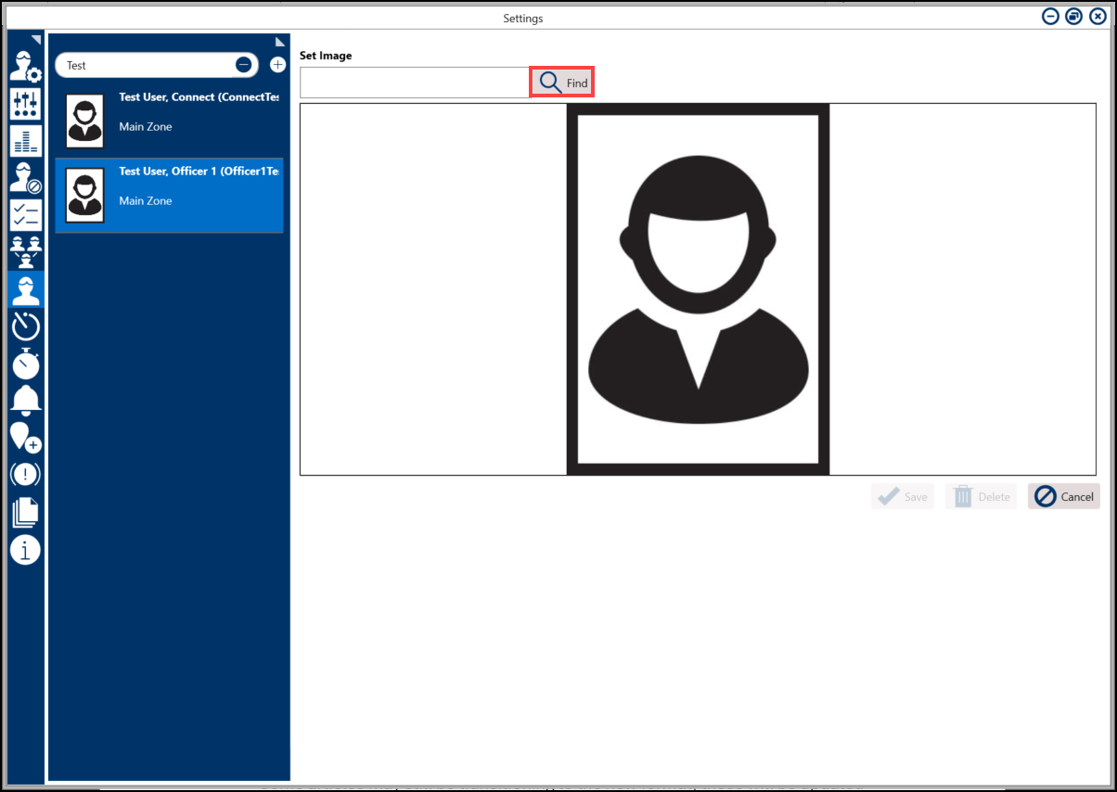Open the blocked user icon in sidebar

(x=25, y=178)
